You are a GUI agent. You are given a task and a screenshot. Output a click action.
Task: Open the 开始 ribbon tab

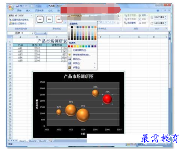point(19,10)
